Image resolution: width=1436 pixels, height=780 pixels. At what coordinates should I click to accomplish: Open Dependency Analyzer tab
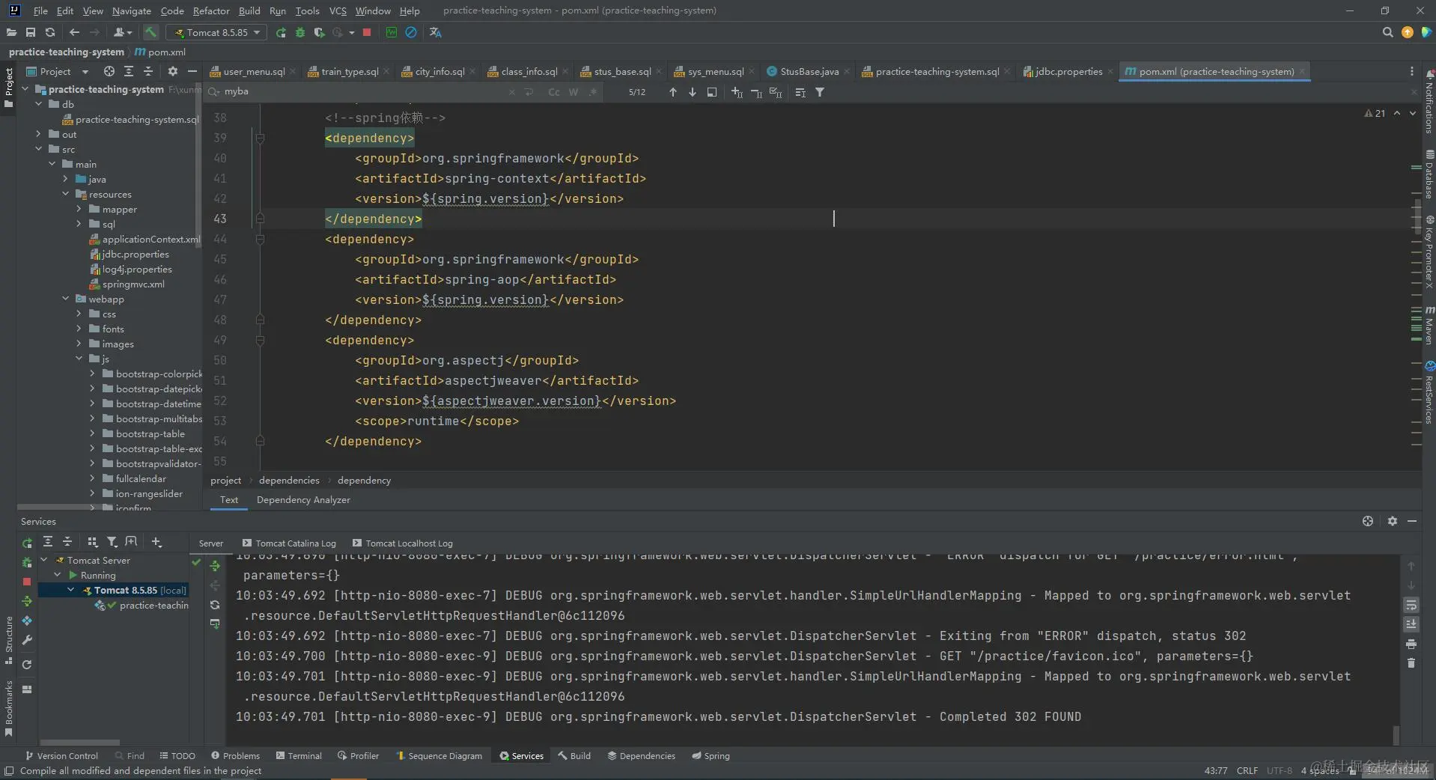click(x=303, y=499)
